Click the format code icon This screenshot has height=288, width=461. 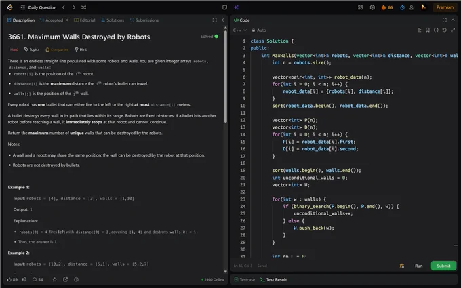pos(419,30)
